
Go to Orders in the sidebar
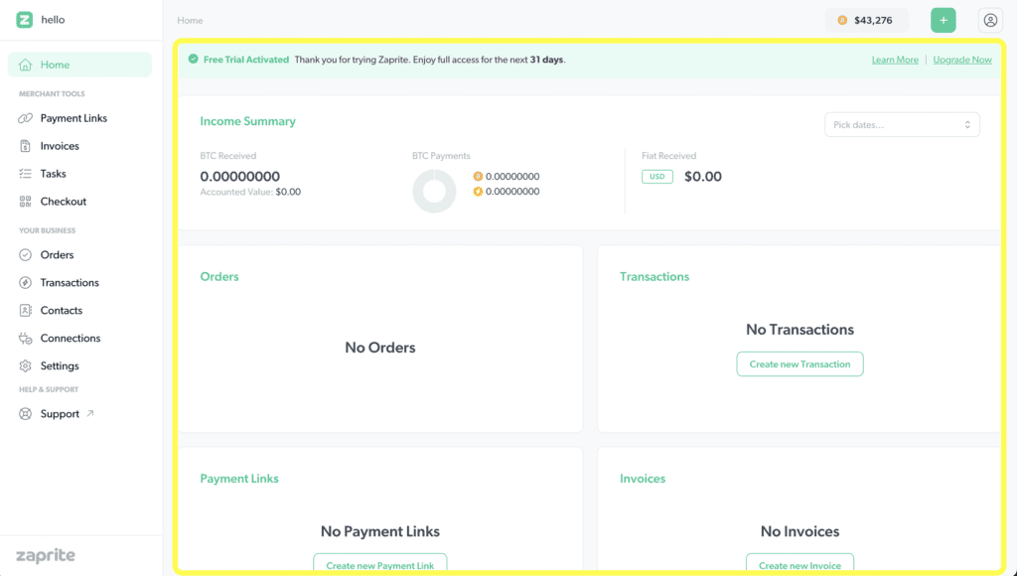click(57, 255)
